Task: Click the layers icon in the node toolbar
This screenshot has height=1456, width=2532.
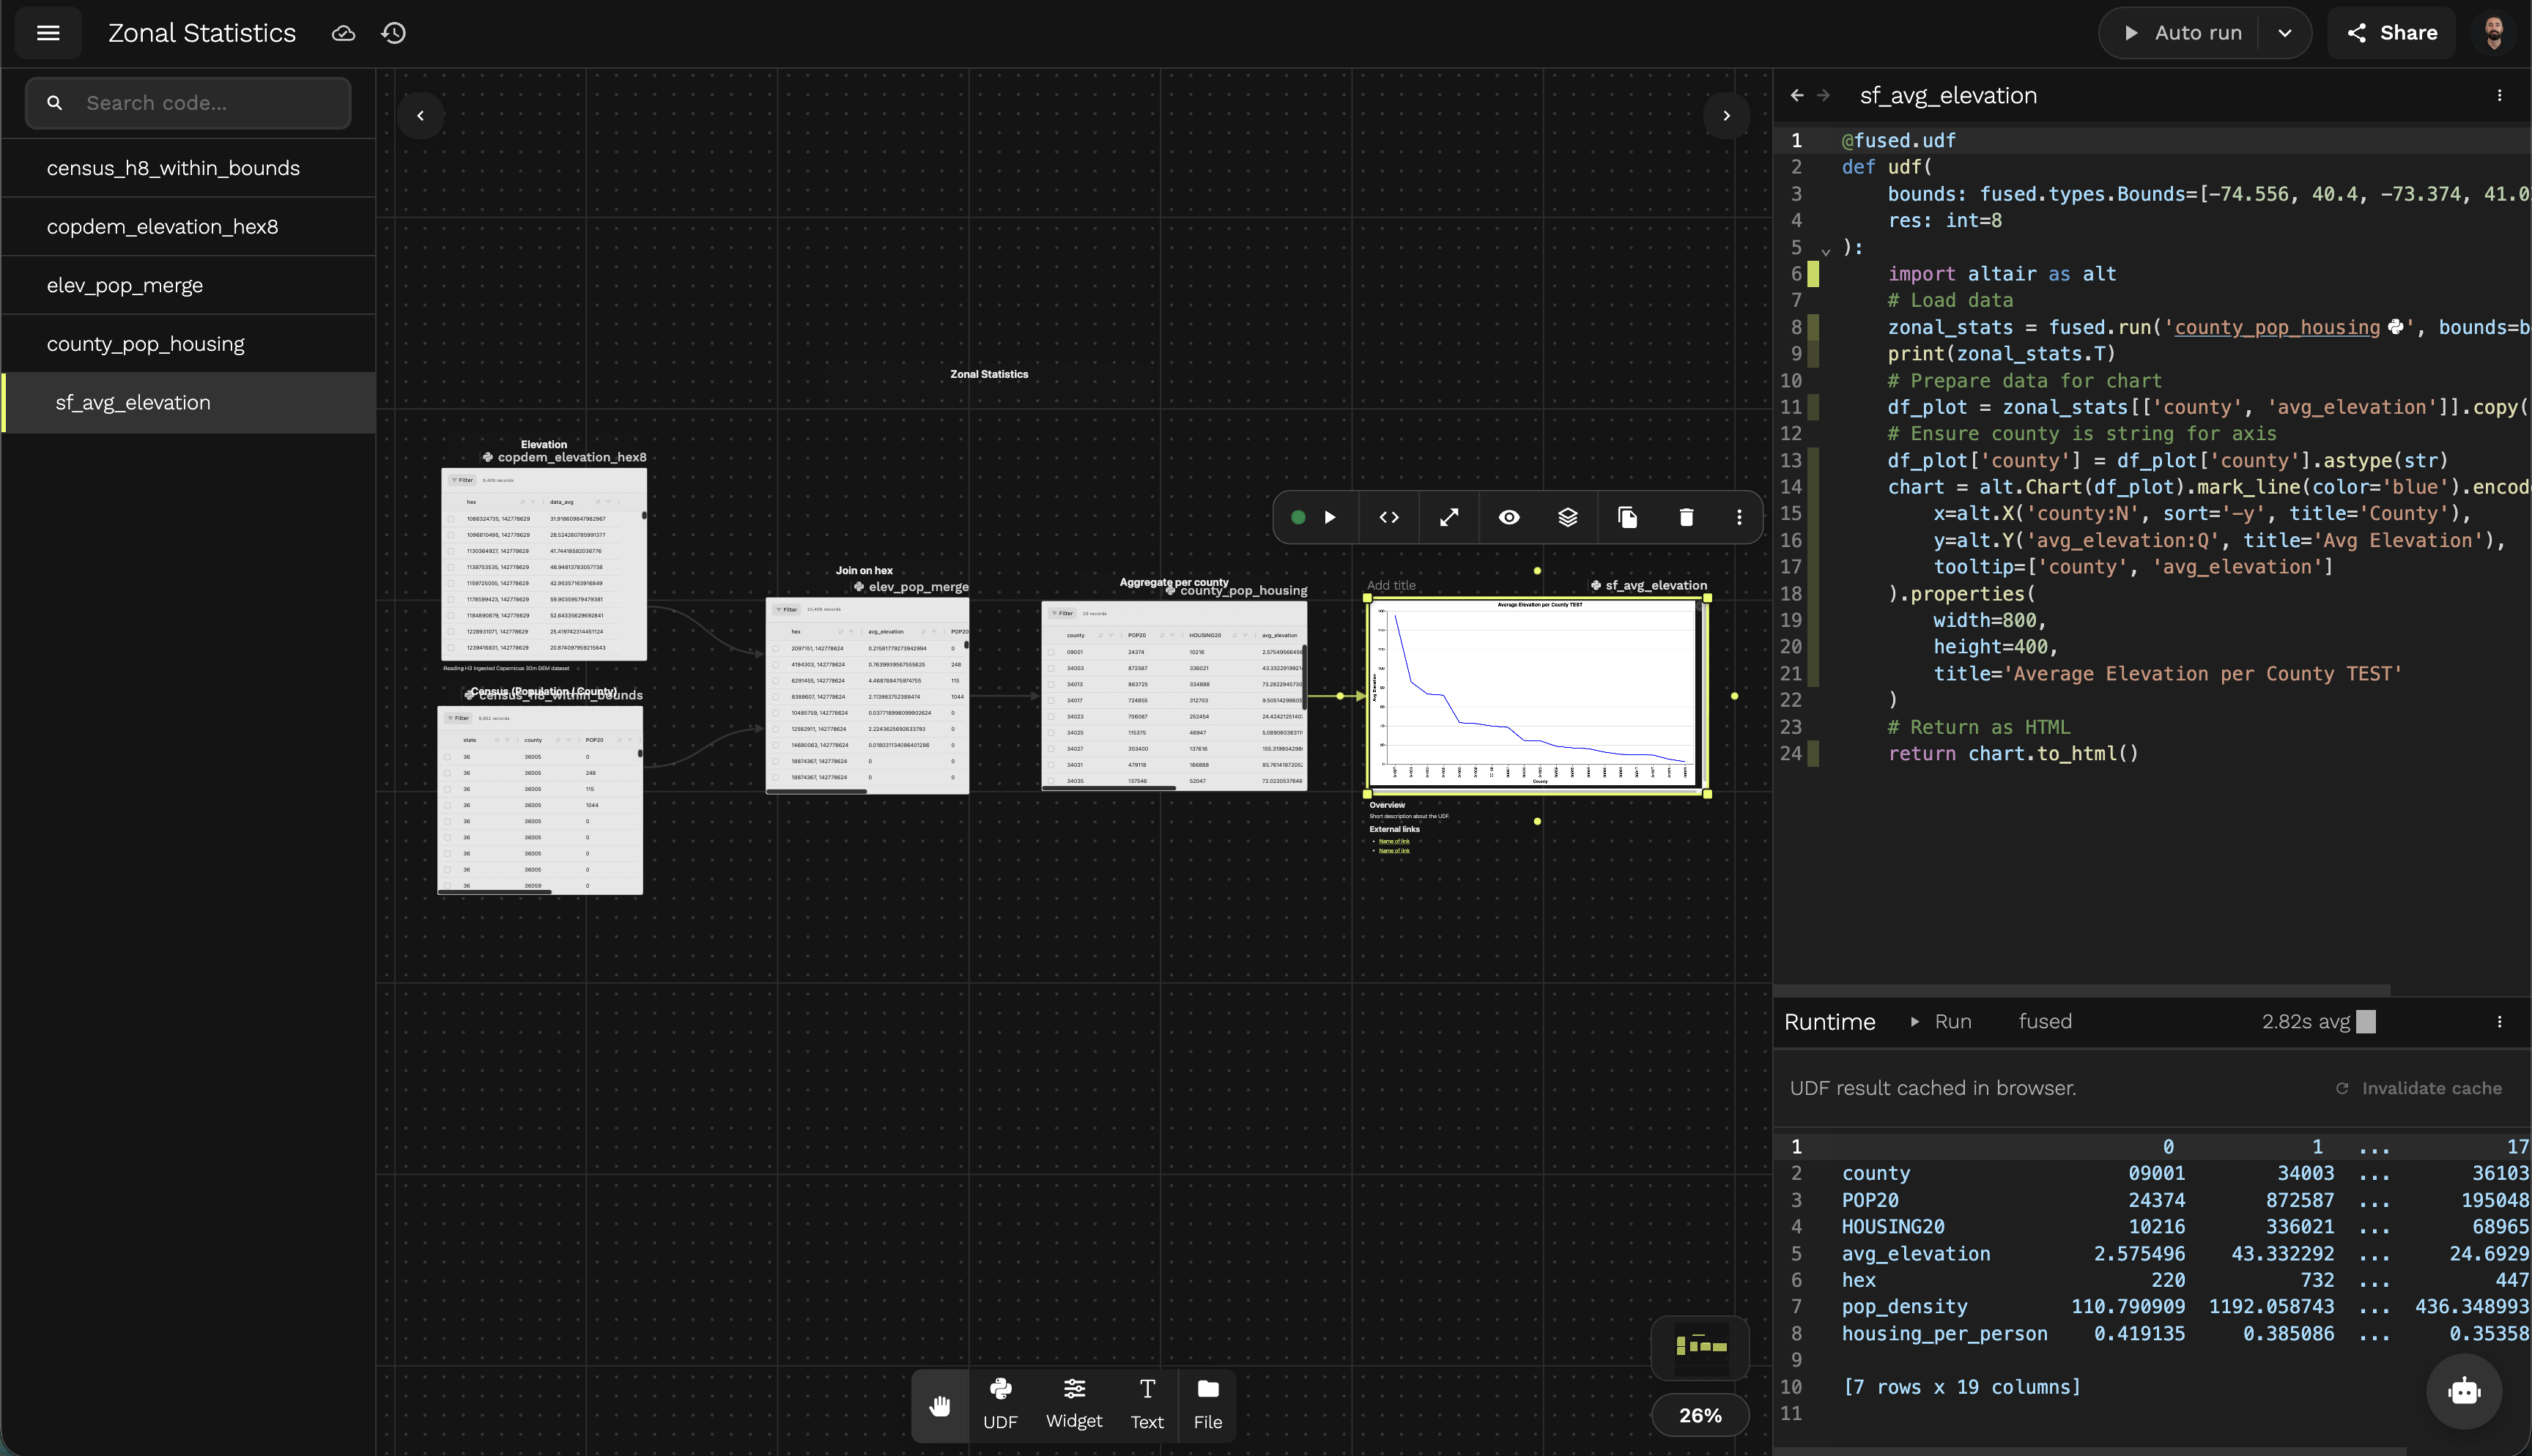Action: pyautogui.click(x=1568, y=517)
